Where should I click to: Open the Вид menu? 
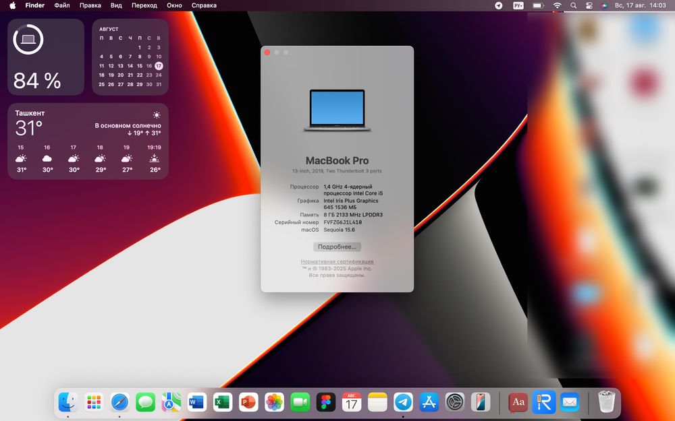pyautogui.click(x=116, y=5)
